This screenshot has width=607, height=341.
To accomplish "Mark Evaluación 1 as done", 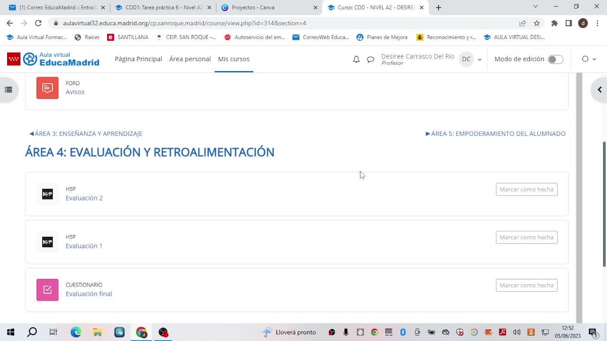I will tap(526, 237).
